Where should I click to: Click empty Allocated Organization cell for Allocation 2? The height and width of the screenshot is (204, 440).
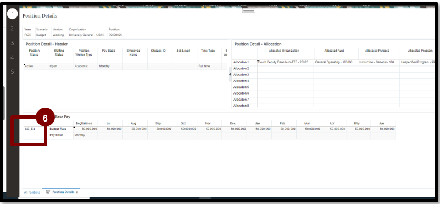pyautogui.click(x=286, y=69)
